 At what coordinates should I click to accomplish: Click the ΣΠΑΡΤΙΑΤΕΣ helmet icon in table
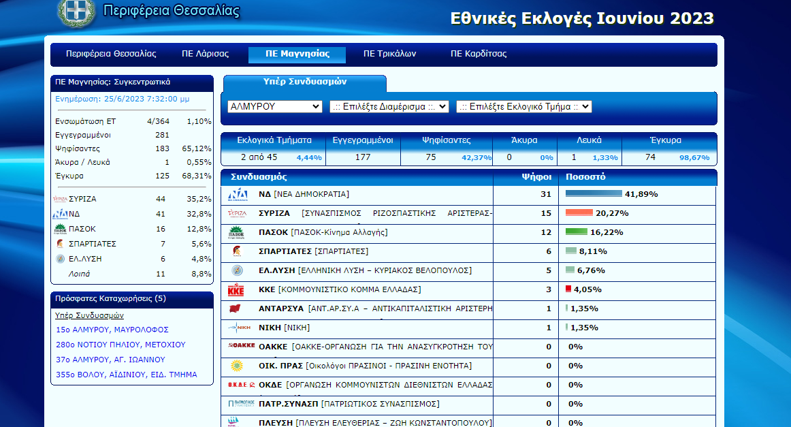[x=236, y=252]
